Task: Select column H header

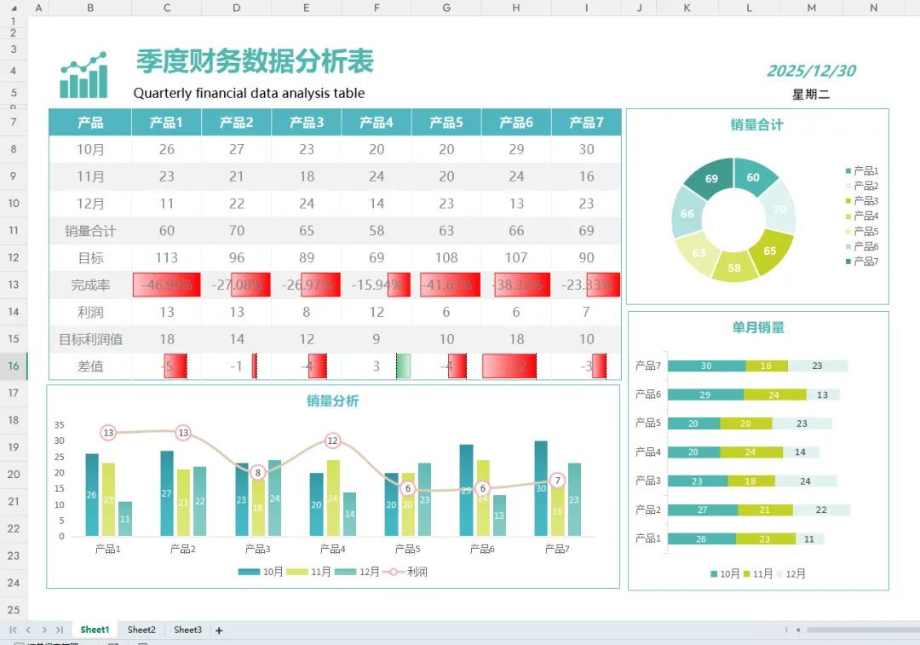Action: pos(516,8)
